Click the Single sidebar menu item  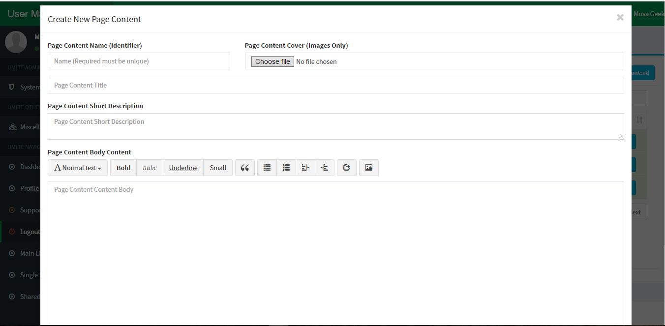pos(20,275)
